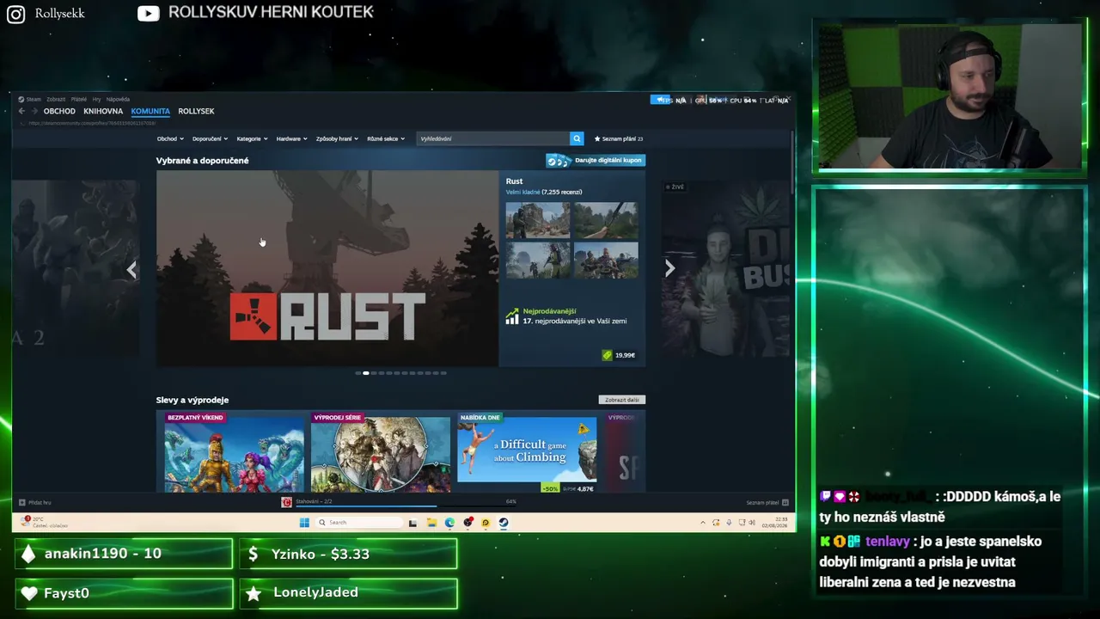Expand the Různé sekce dropdown
The width and height of the screenshot is (1100, 619).
coord(386,138)
